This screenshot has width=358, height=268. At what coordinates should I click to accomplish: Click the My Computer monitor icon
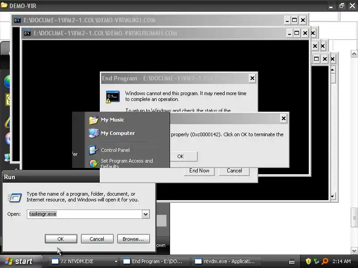94,133
